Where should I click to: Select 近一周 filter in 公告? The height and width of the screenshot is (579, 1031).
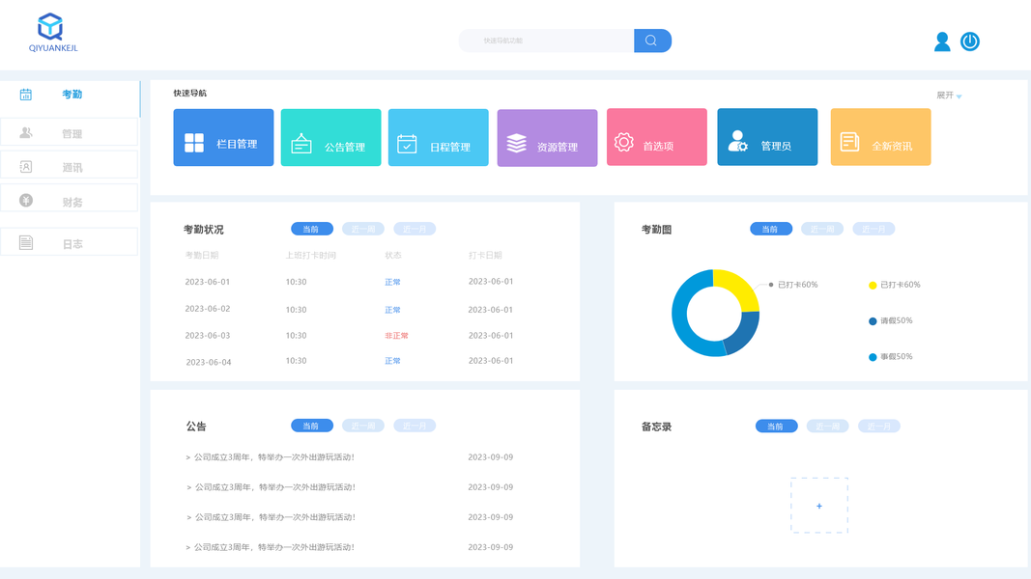363,426
